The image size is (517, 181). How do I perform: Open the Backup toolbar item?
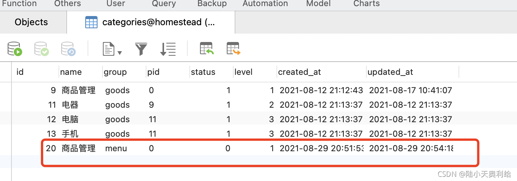pos(212,3)
